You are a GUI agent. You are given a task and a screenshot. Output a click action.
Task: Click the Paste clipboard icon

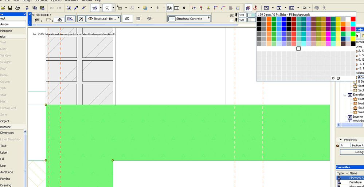pos(42,8)
